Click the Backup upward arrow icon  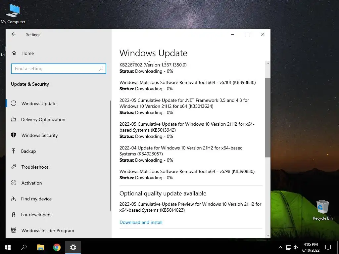coord(13,151)
